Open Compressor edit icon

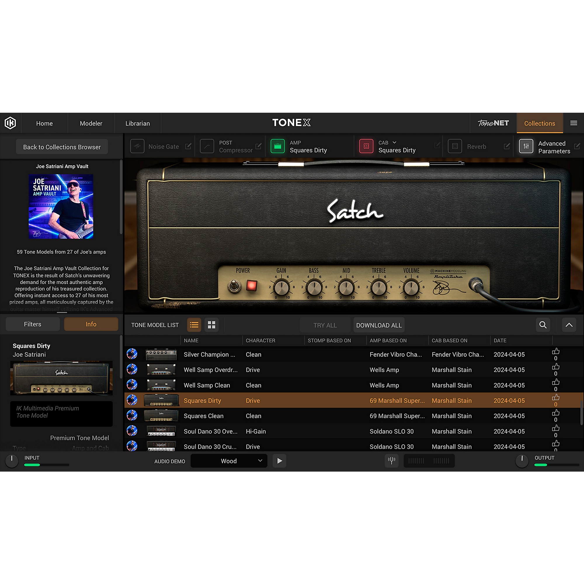coord(258,146)
